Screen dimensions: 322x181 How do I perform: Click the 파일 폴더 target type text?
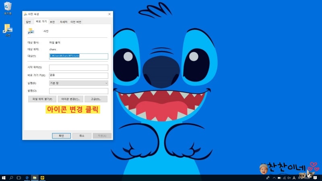tap(55, 43)
